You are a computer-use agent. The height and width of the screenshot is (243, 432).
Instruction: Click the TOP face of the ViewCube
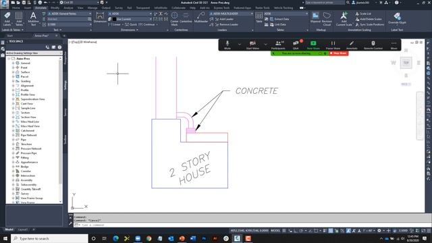(406, 63)
